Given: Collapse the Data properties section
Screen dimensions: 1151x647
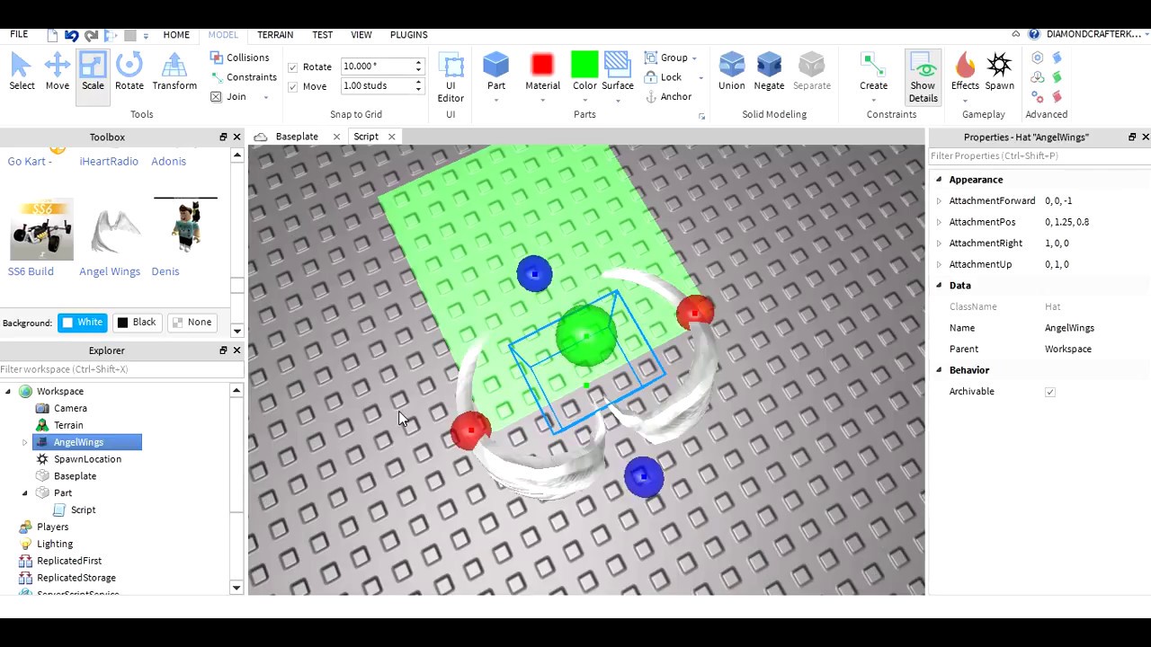Looking at the screenshot, I should click(x=939, y=286).
